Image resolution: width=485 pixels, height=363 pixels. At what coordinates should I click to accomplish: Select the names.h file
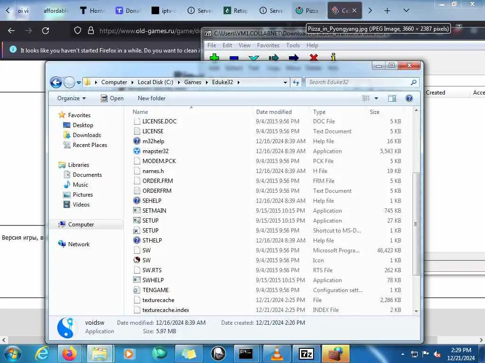pos(153,171)
